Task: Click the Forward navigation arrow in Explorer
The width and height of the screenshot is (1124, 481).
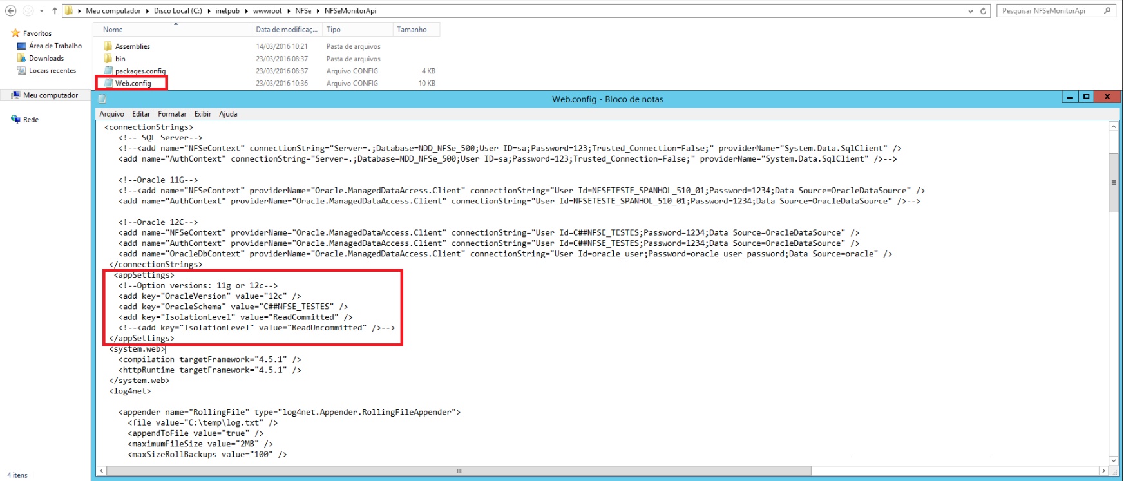Action: (x=28, y=11)
